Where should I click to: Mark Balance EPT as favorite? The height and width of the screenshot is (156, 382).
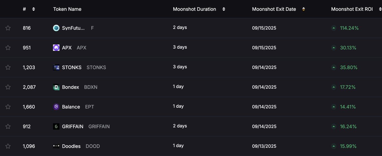[8, 107]
